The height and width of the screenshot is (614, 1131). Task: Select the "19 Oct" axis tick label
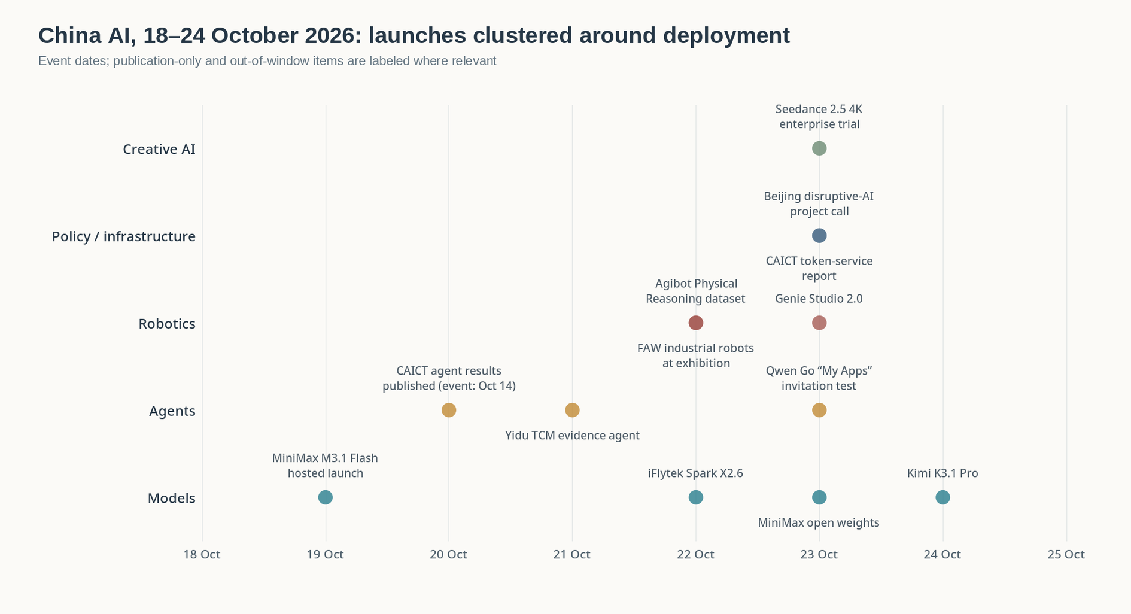325,554
